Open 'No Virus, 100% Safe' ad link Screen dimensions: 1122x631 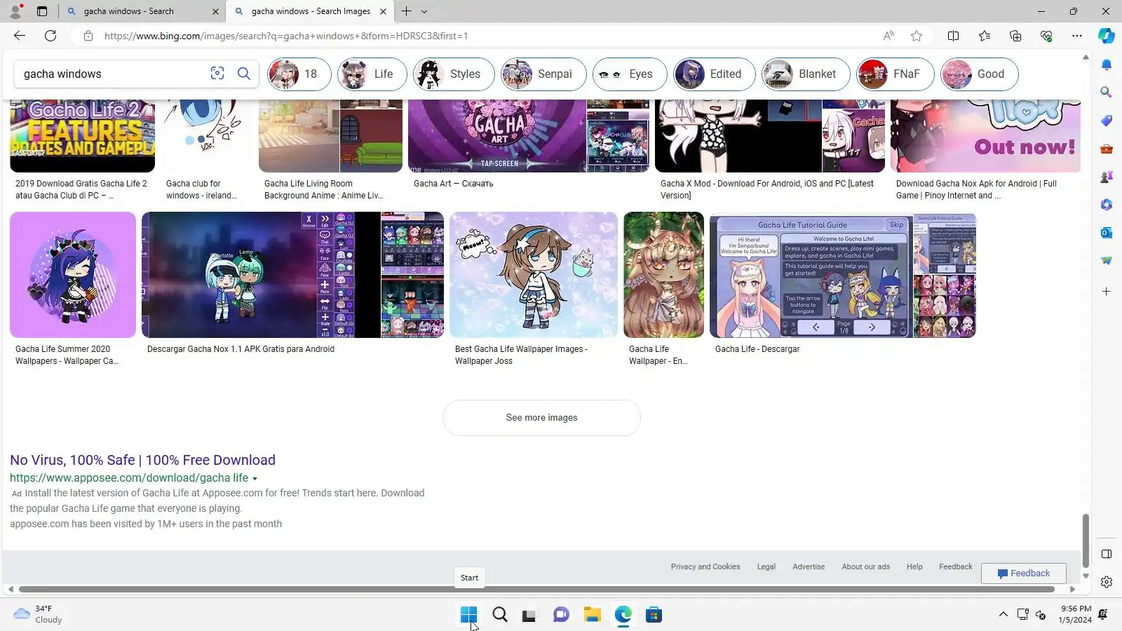(x=142, y=460)
